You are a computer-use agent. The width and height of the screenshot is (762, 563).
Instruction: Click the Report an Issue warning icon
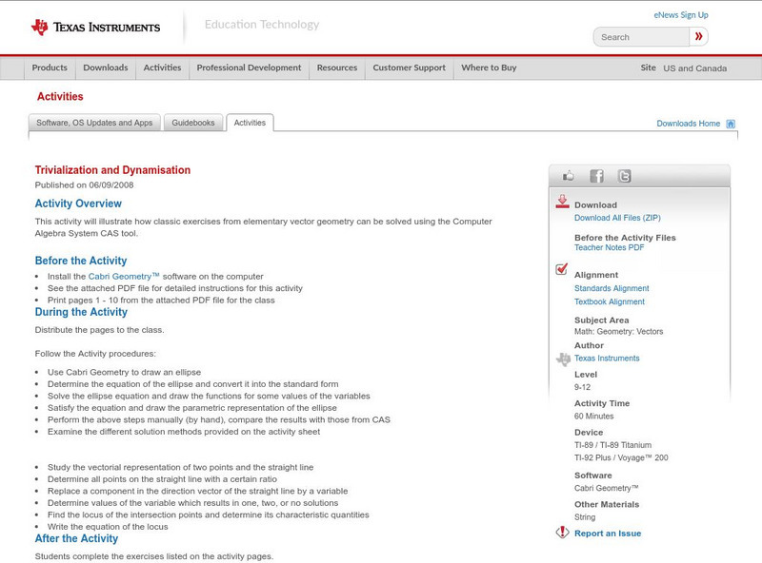tap(562, 533)
